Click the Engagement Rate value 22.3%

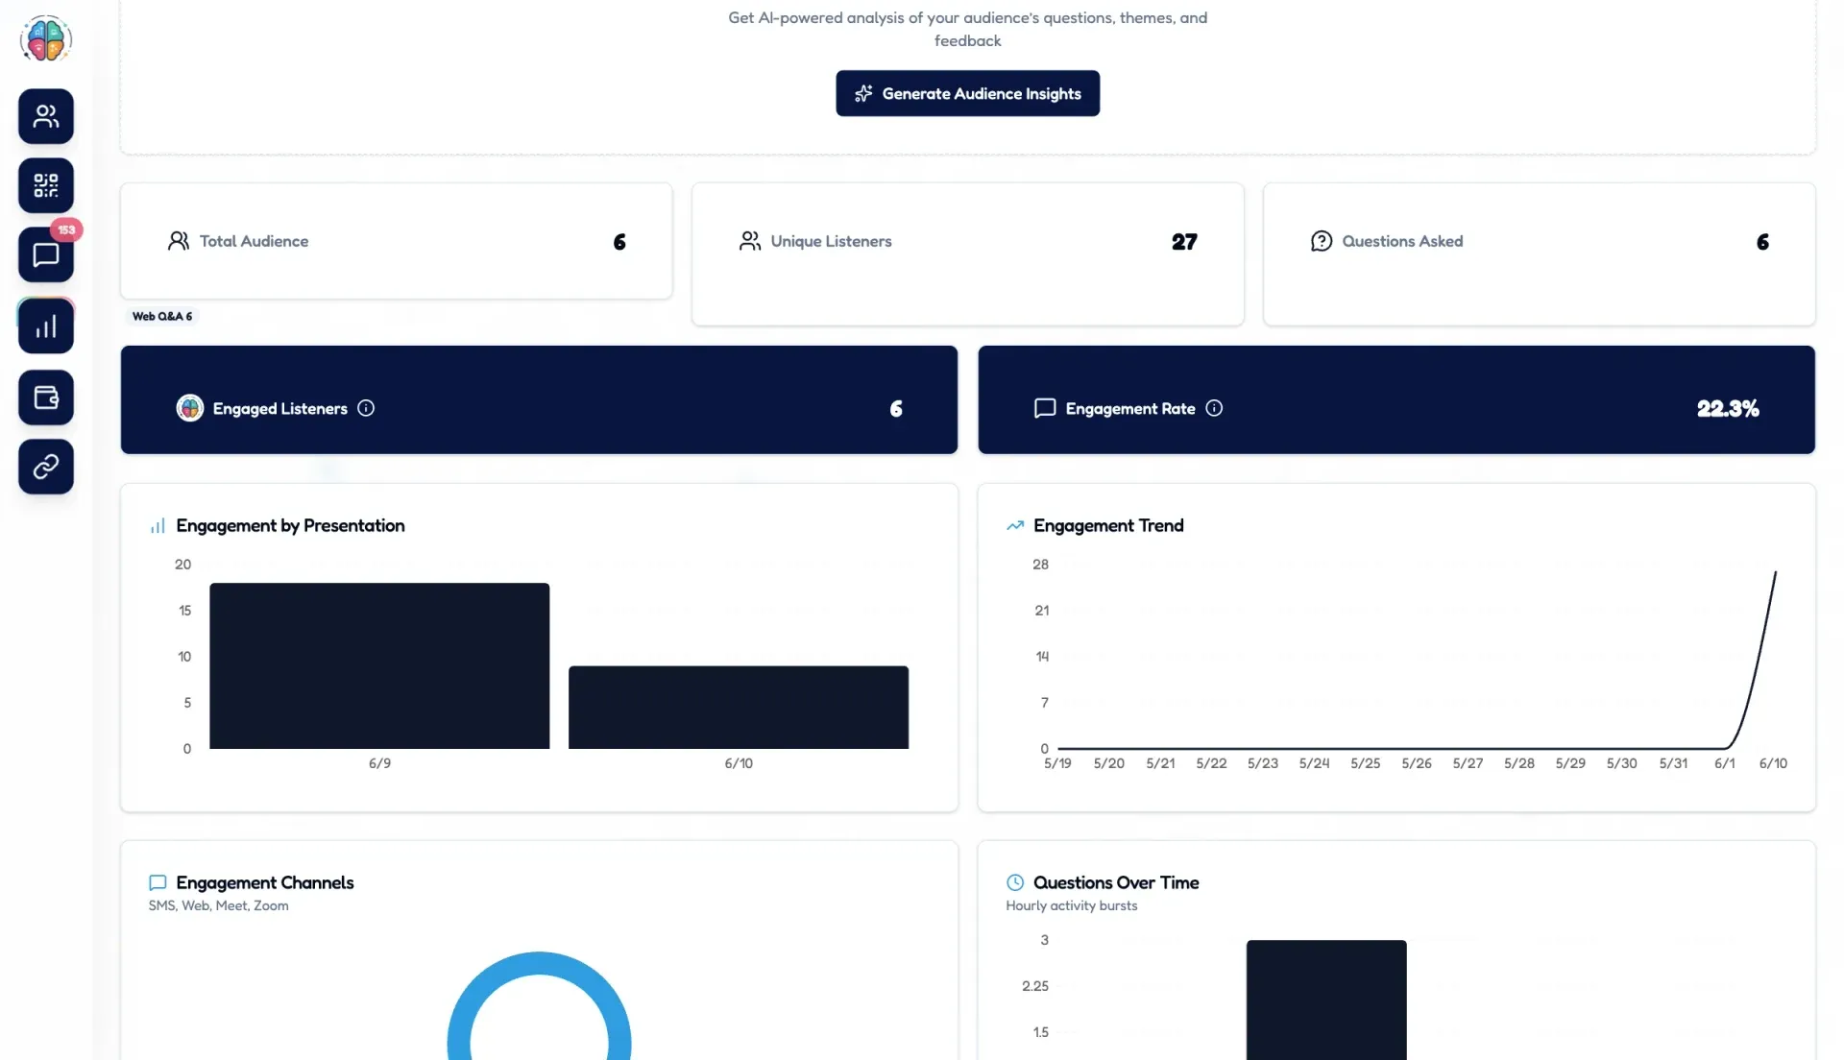(x=1728, y=408)
